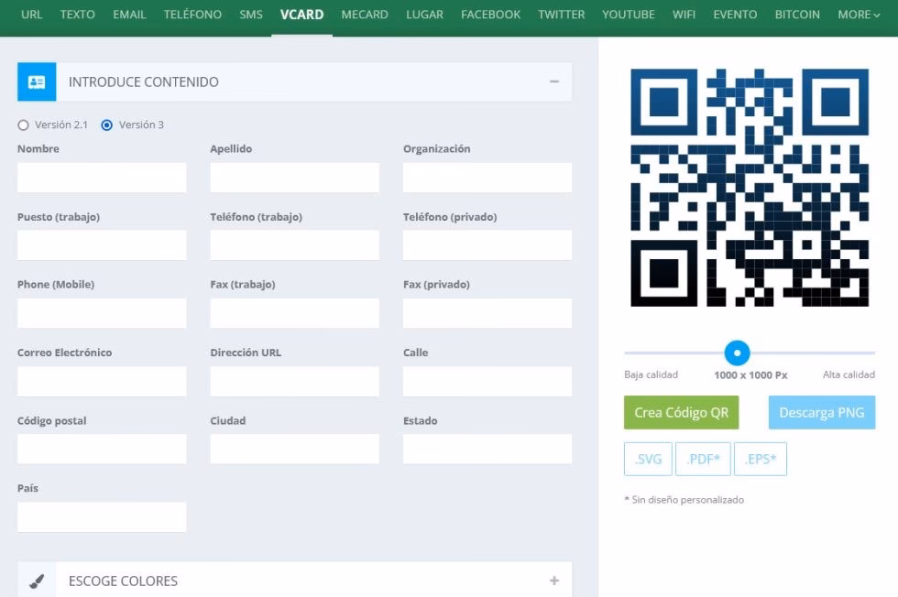Click into the Organización field
898x597 pixels.
pyautogui.click(x=487, y=178)
